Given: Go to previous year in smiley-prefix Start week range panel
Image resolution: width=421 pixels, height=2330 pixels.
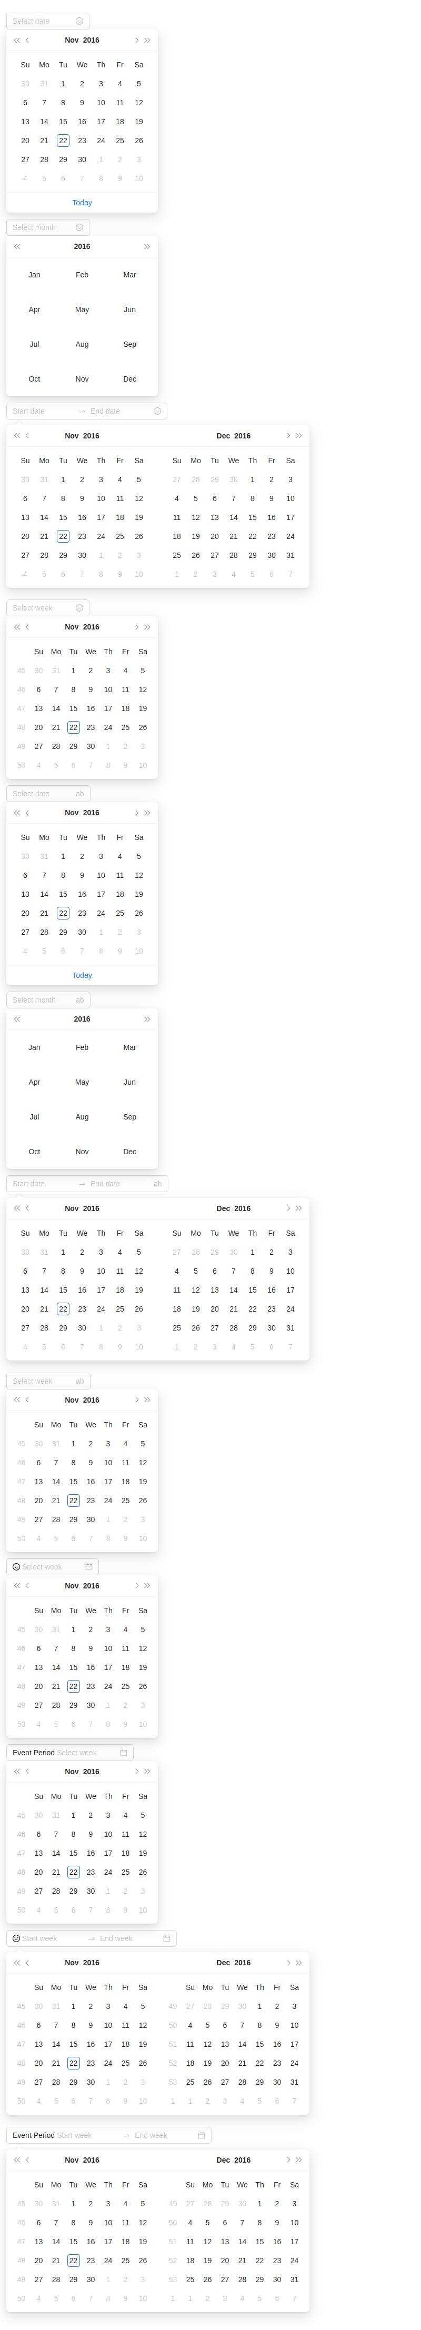Looking at the screenshot, I should 16,1963.
